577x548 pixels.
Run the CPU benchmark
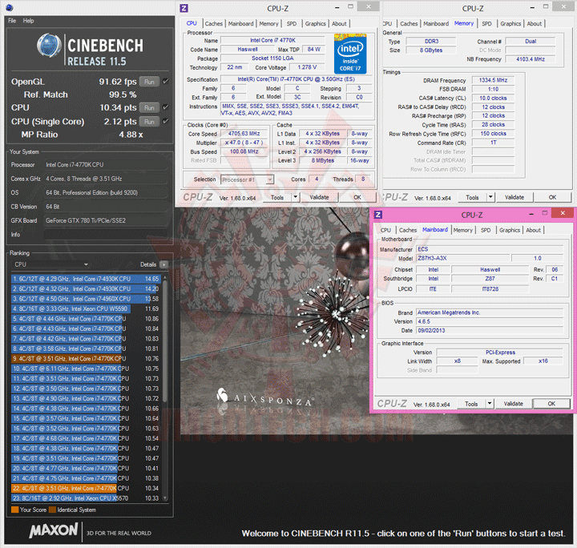coord(149,107)
